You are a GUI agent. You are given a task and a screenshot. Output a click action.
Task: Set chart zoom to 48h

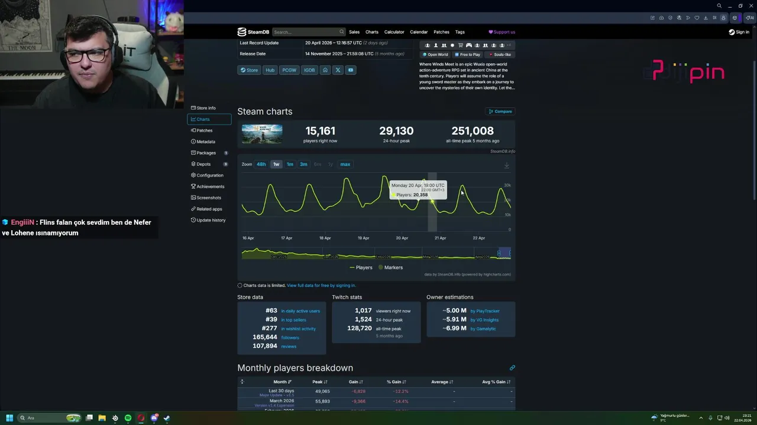pyautogui.click(x=261, y=164)
